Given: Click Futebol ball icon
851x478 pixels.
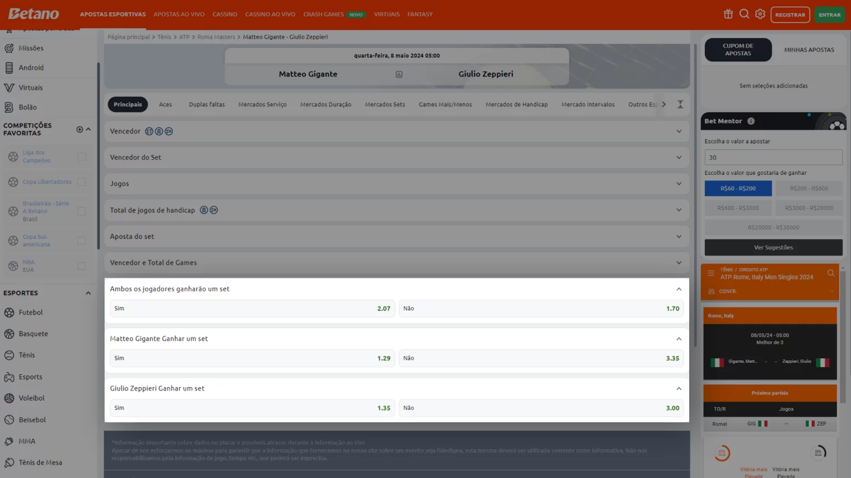Looking at the screenshot, I should pos(9,313).
